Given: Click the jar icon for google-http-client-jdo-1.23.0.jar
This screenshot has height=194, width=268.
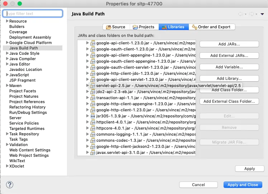Looking at the screenshot, I should click(x=93, y=73).
